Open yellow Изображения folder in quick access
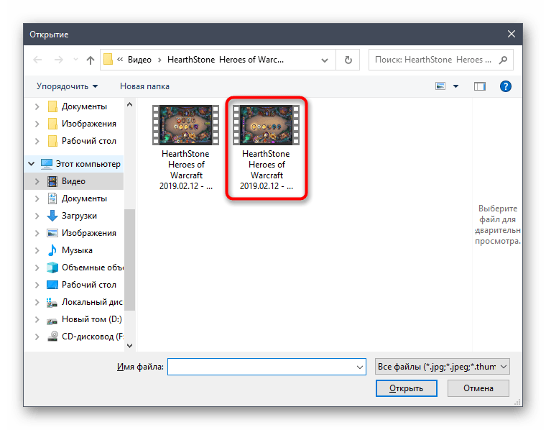546x430 pixels. [x=82, y=124]
